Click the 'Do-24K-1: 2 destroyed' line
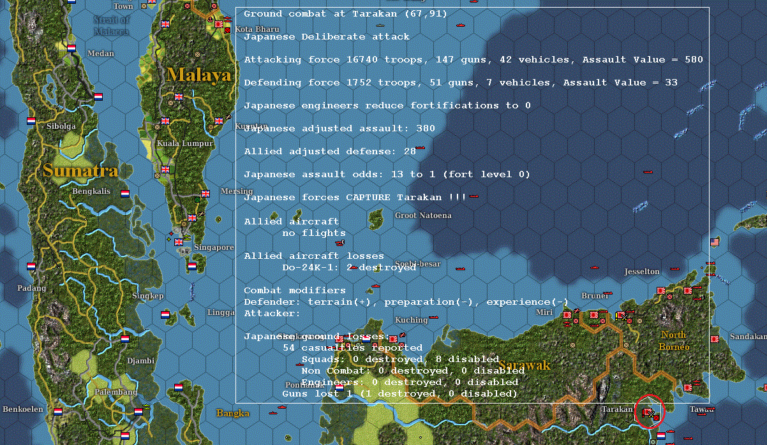Viewport: 767px width, 445px height. click(x=349, y=267)
